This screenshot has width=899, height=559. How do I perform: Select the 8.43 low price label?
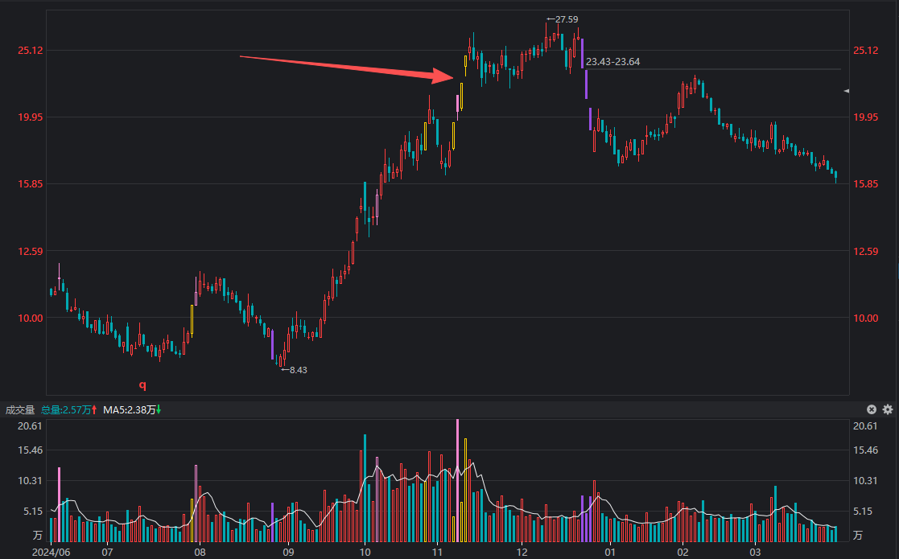(x=298, y=370)
